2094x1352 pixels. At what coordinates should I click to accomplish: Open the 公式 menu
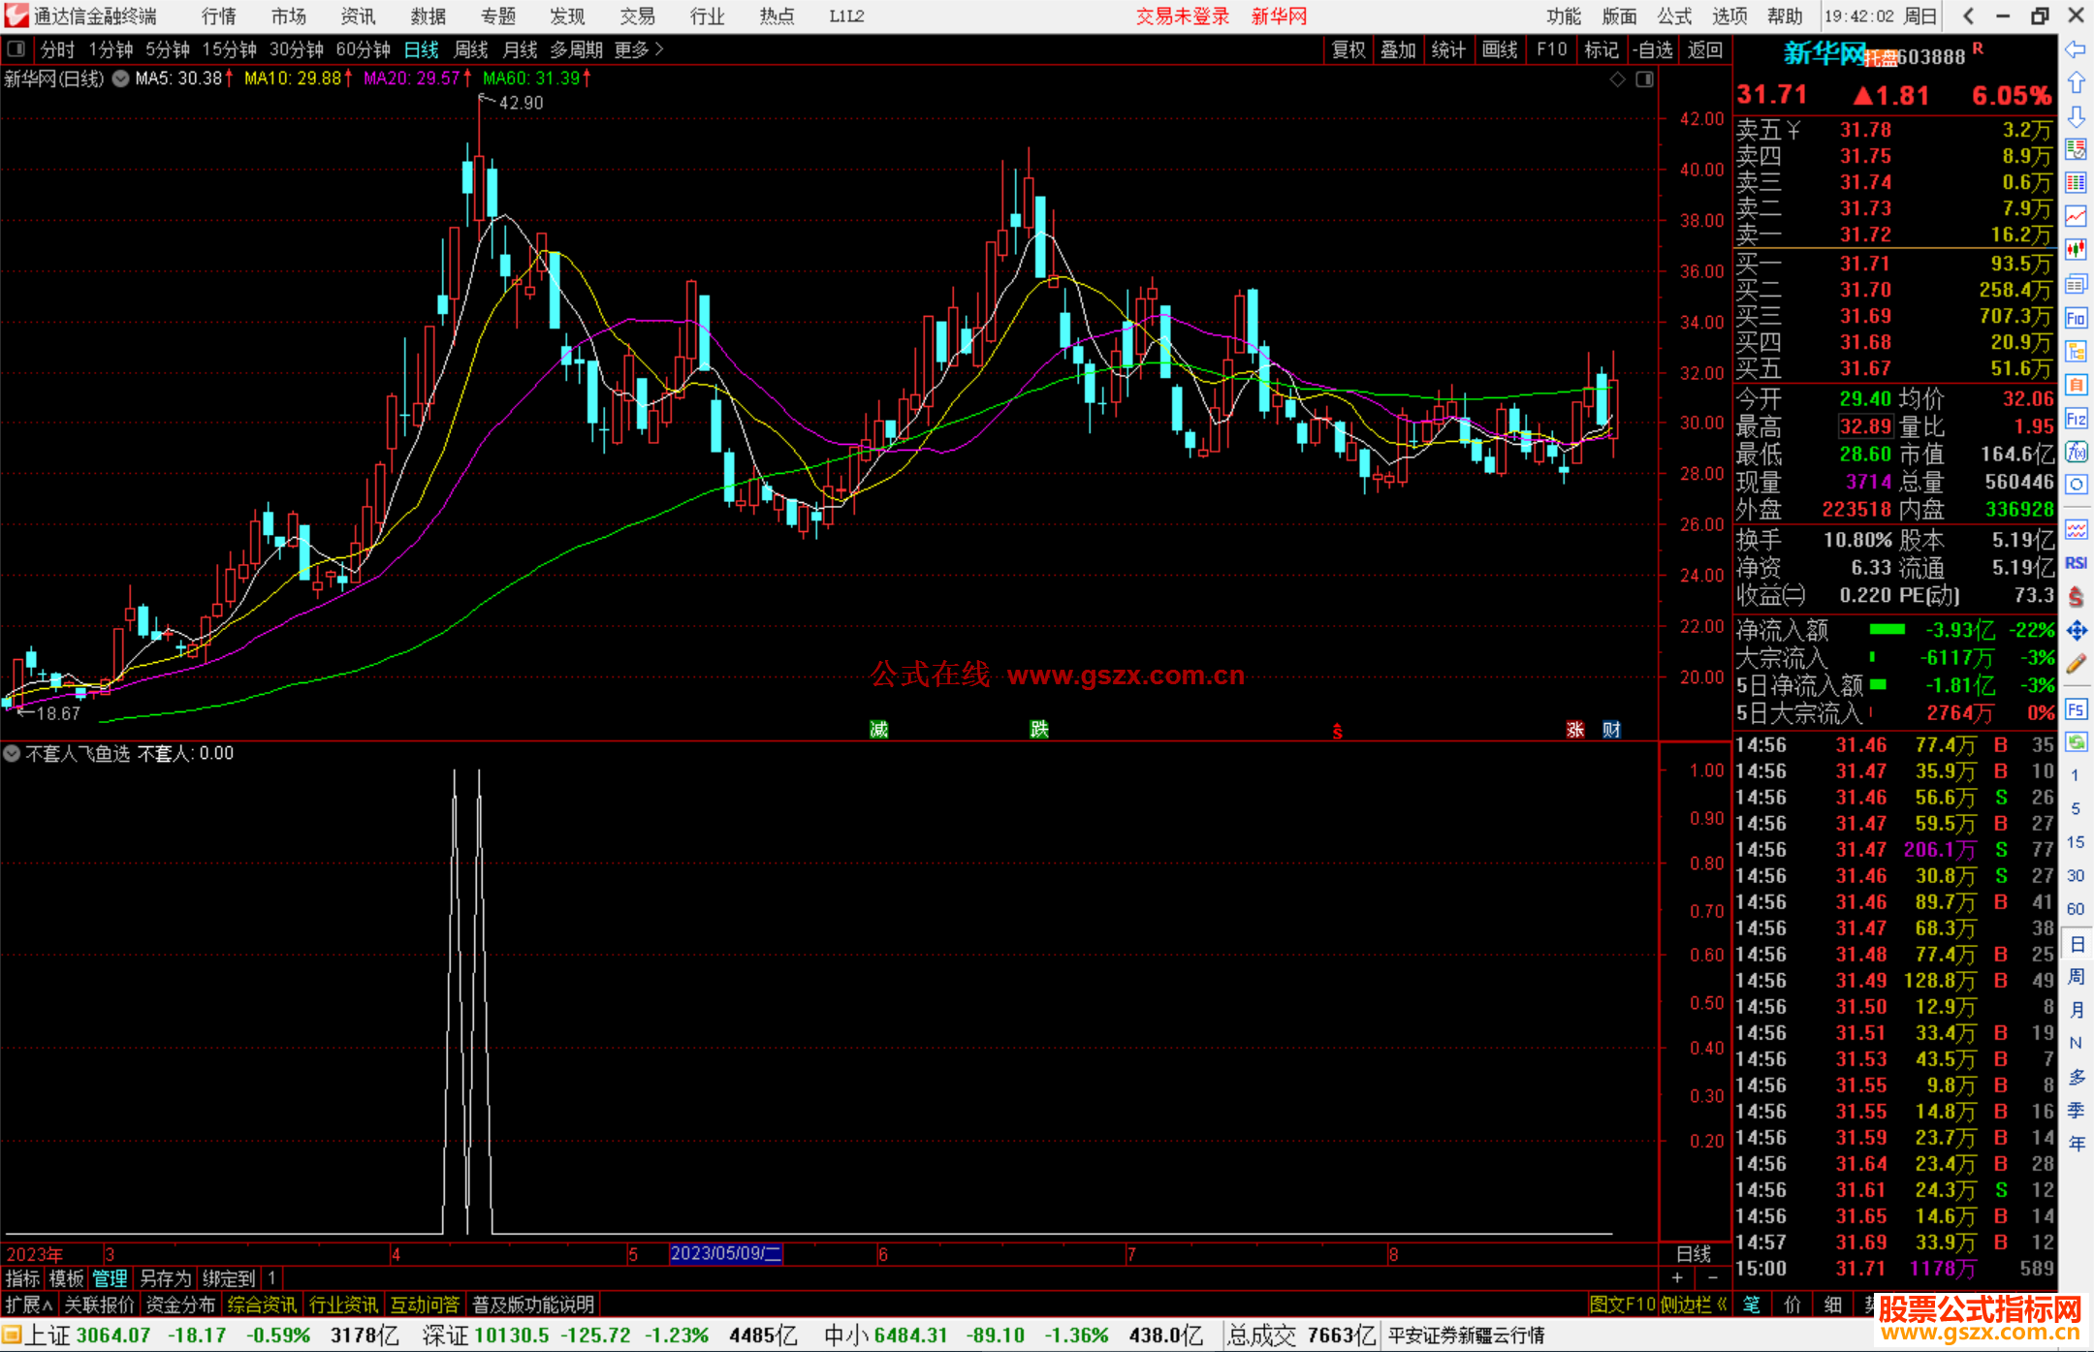pyautogui.click(x=1674, y=16)
